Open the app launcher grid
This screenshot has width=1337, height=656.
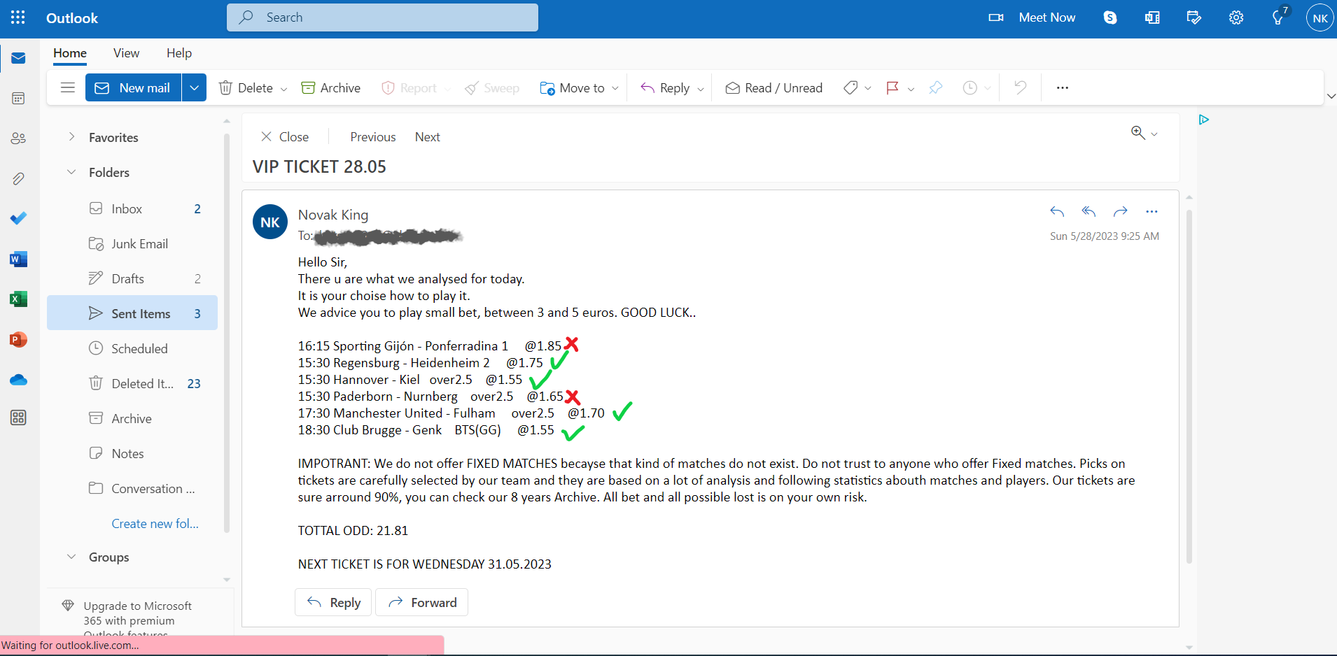(x=18, y=18)
